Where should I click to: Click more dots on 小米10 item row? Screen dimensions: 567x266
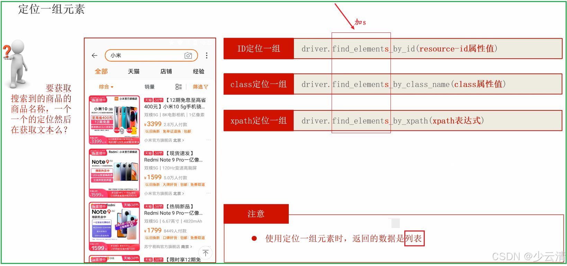(209, 140)
